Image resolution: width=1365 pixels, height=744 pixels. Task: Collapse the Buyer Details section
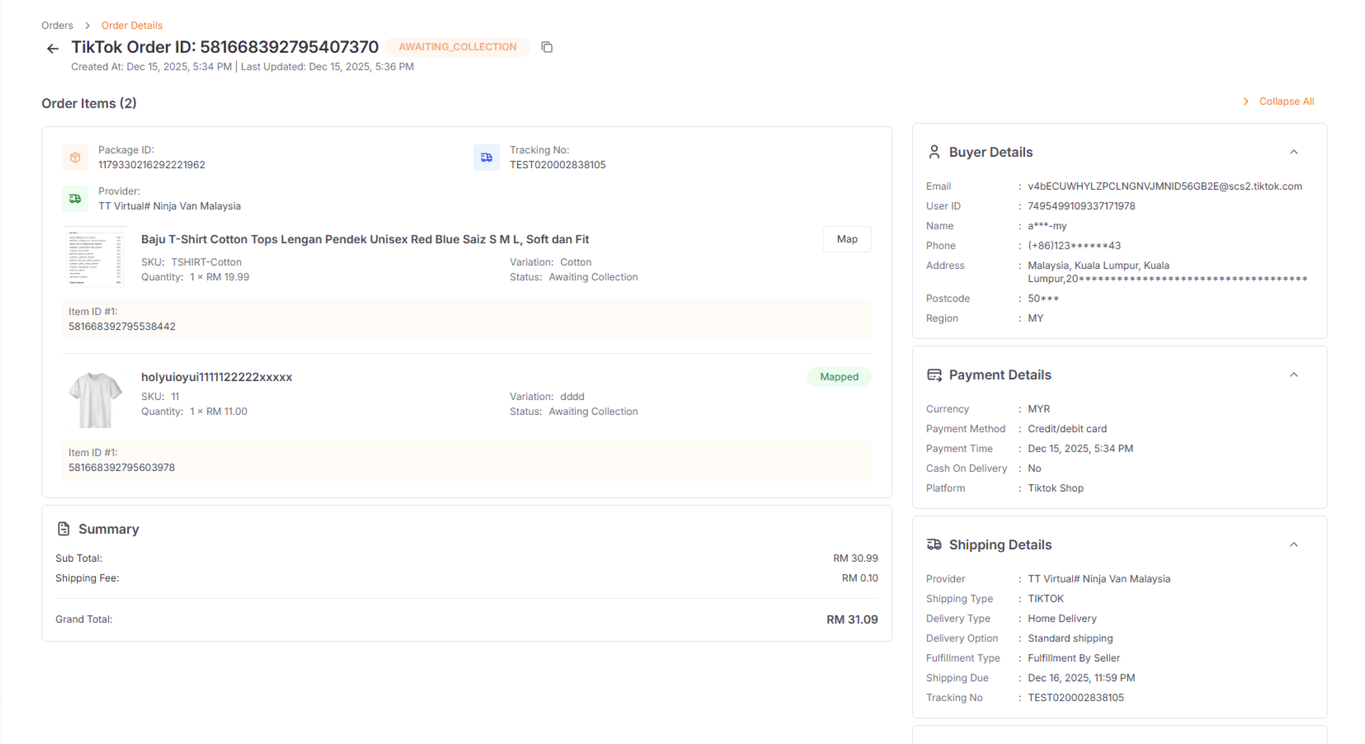tap(1293, 152)
